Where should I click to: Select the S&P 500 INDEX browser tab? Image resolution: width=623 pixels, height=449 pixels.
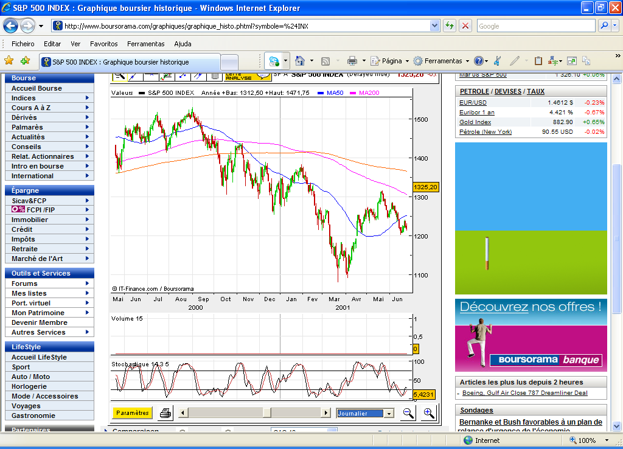(130, 62)
